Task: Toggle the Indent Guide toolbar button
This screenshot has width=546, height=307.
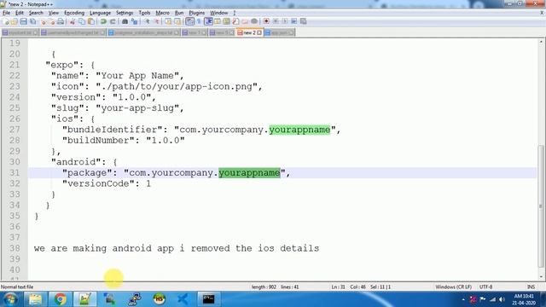Action: pyautogui.click(x=208, y=21)
